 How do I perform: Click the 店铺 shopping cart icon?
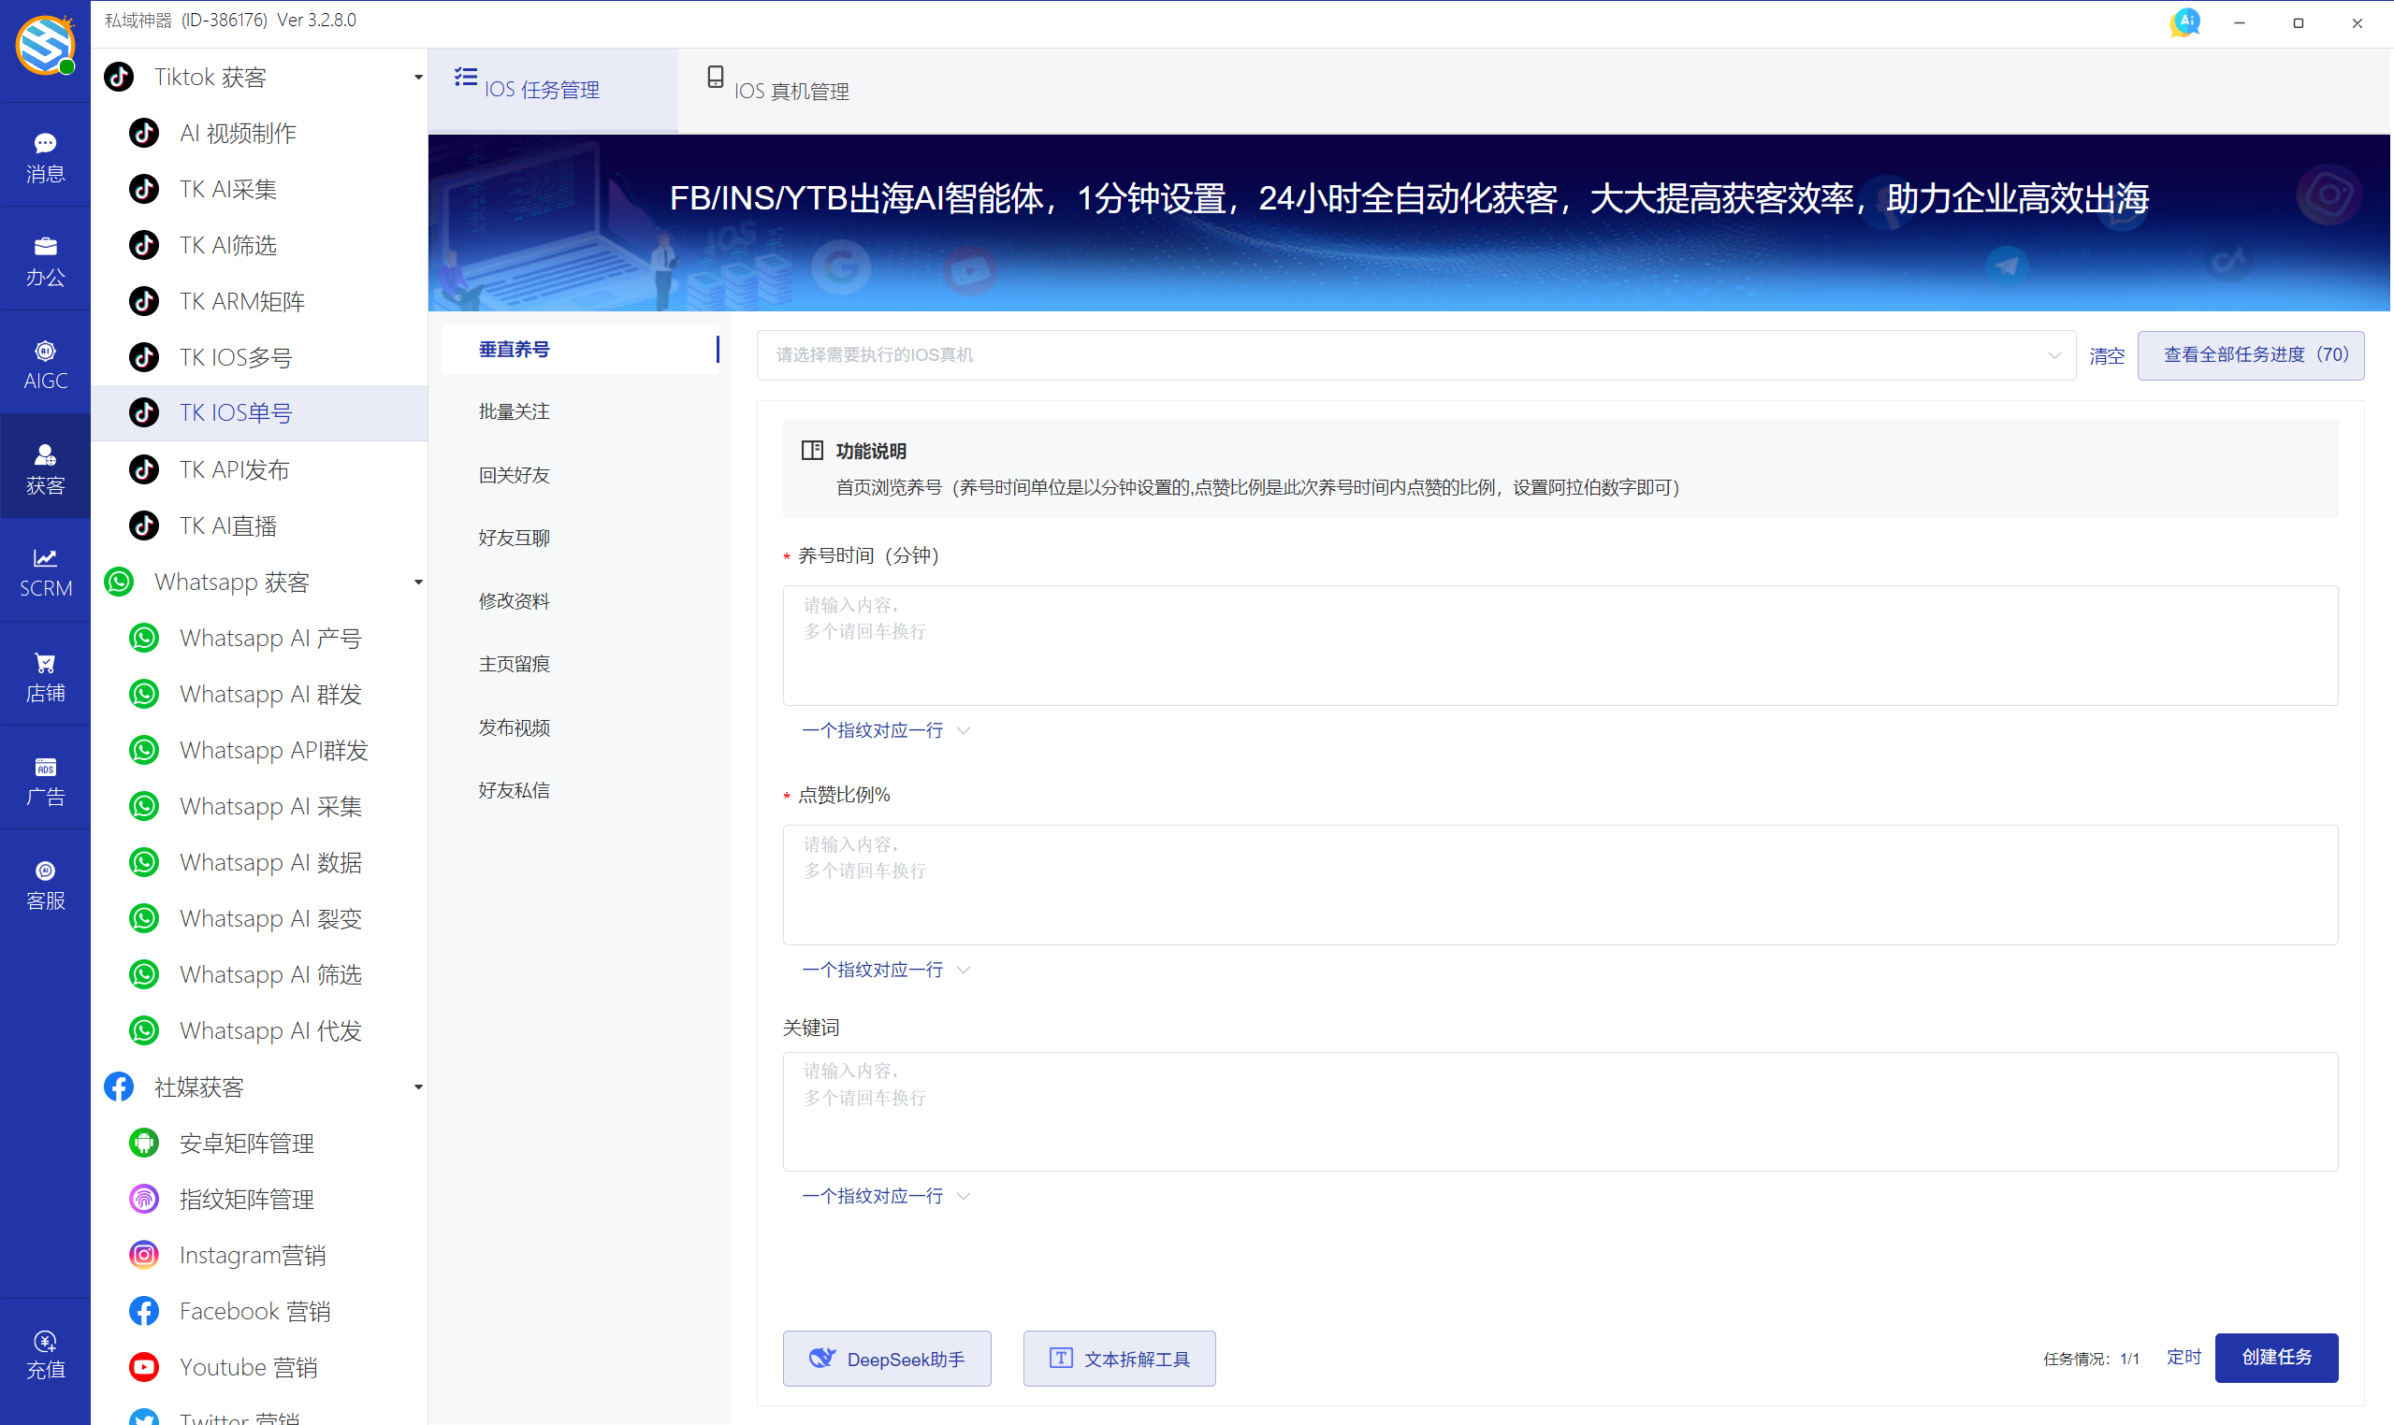tap(45, 674)
